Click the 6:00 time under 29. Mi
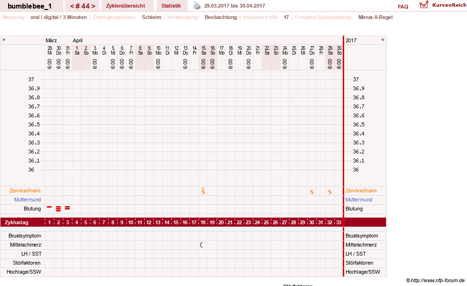This screenshot has height=286, width=467. coord(50,64)
